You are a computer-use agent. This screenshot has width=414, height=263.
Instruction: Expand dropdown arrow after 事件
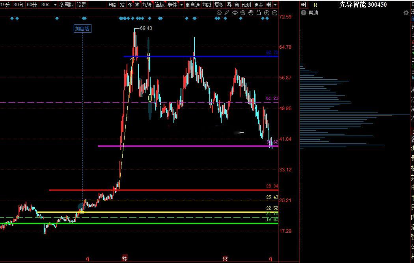(181, 5)
